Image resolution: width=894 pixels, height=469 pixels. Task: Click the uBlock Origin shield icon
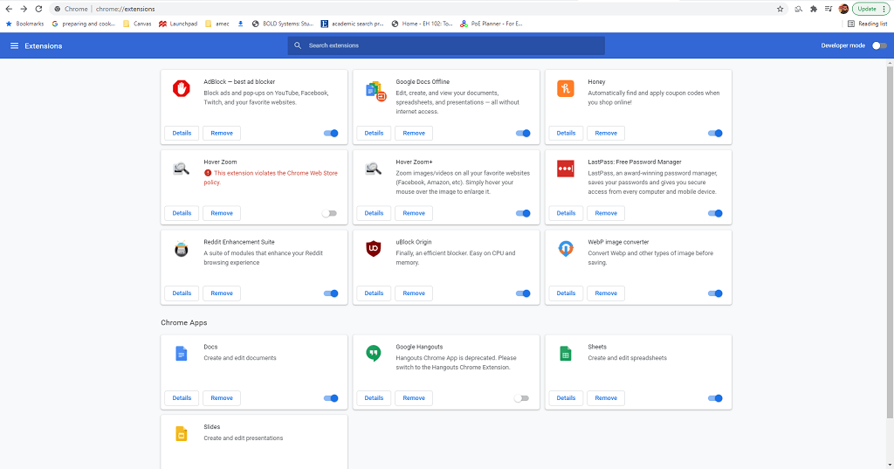click(x=373, y=249)
